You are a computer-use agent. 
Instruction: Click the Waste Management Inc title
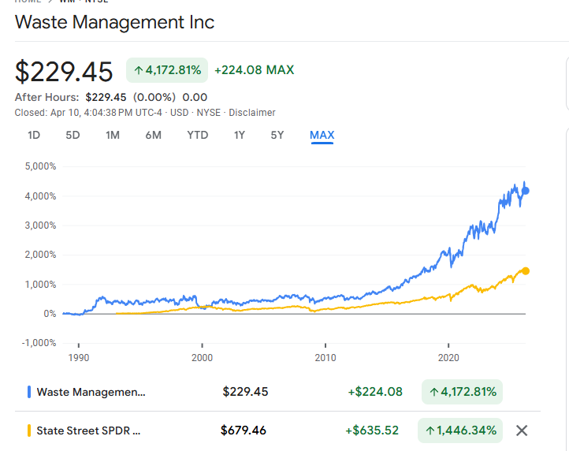(115, 22)
